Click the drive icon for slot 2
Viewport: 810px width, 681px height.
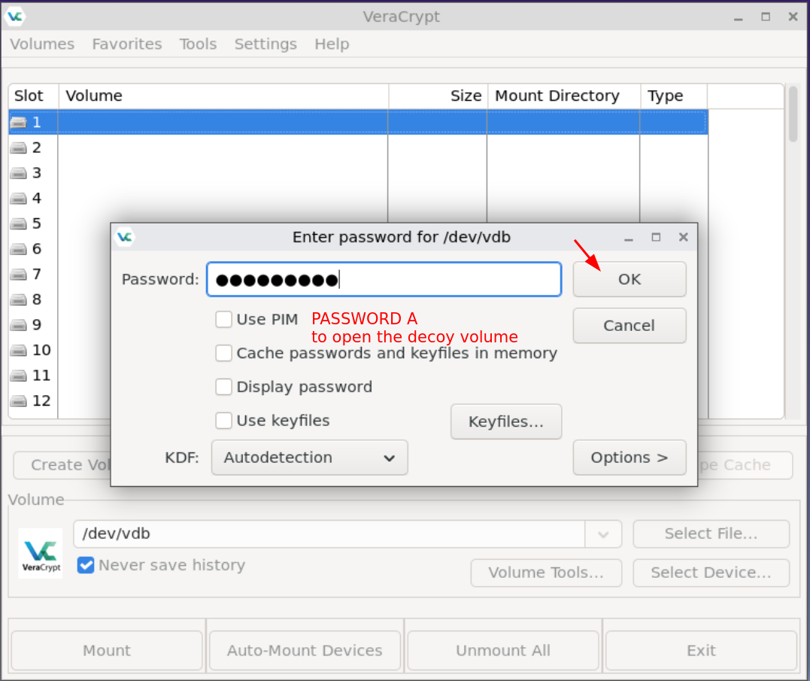(19, 147)
